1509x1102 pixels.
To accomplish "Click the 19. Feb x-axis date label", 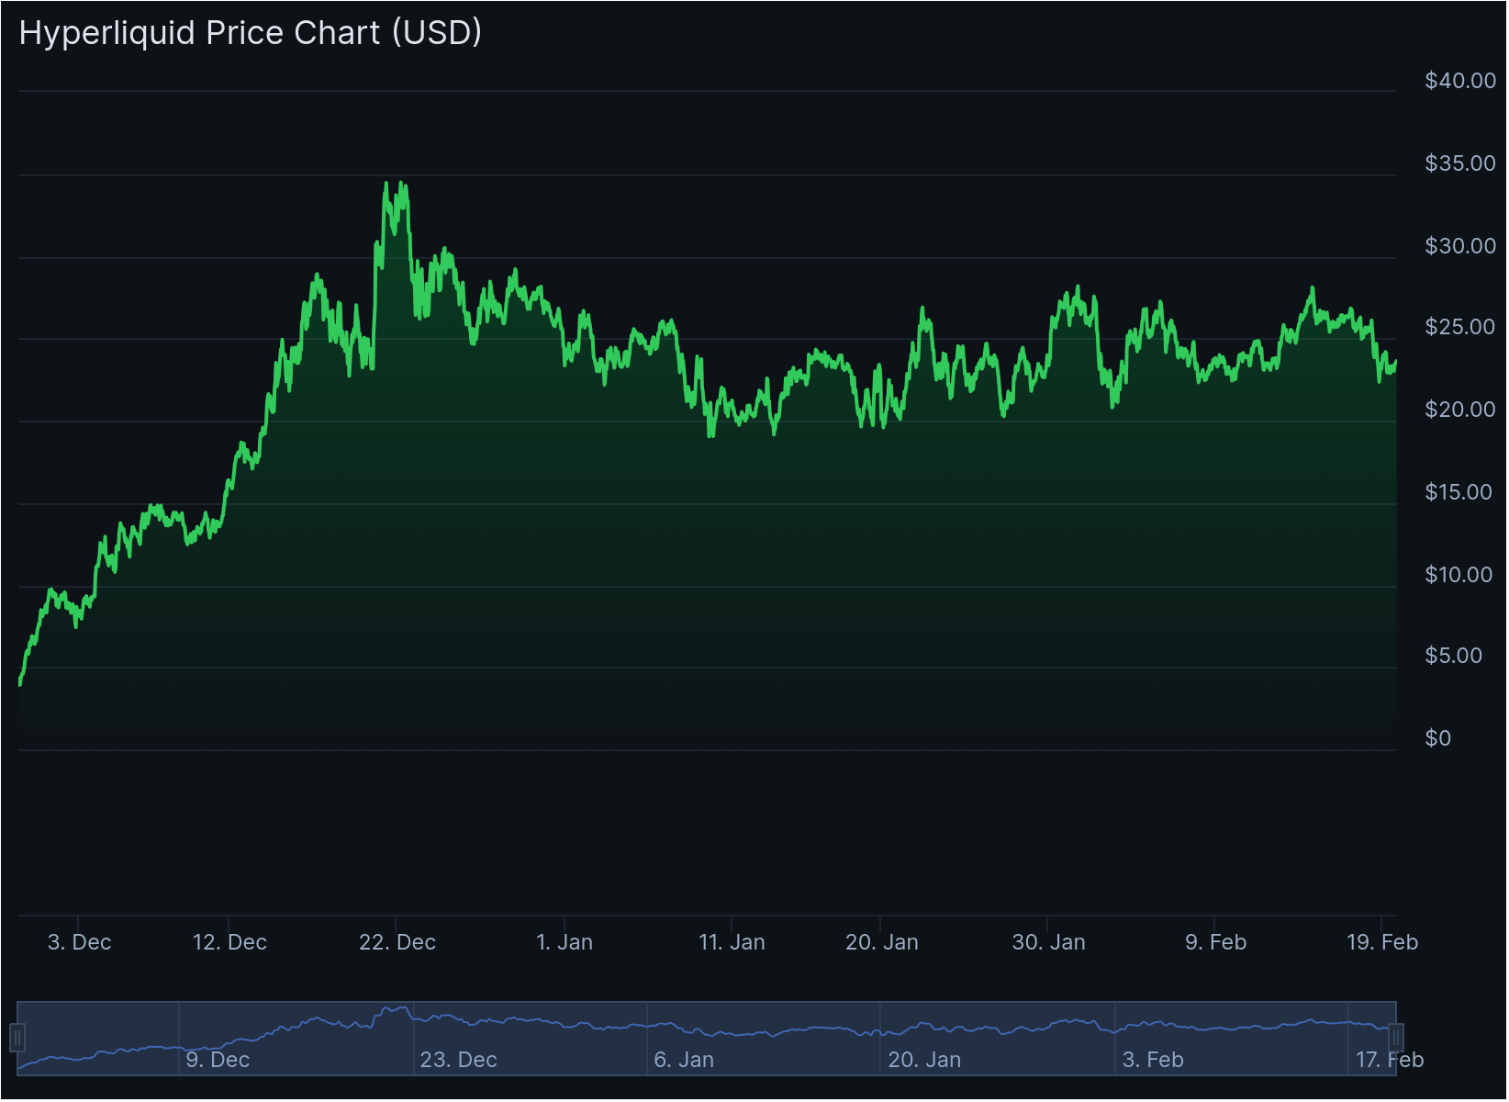I will pos(1381,942).
